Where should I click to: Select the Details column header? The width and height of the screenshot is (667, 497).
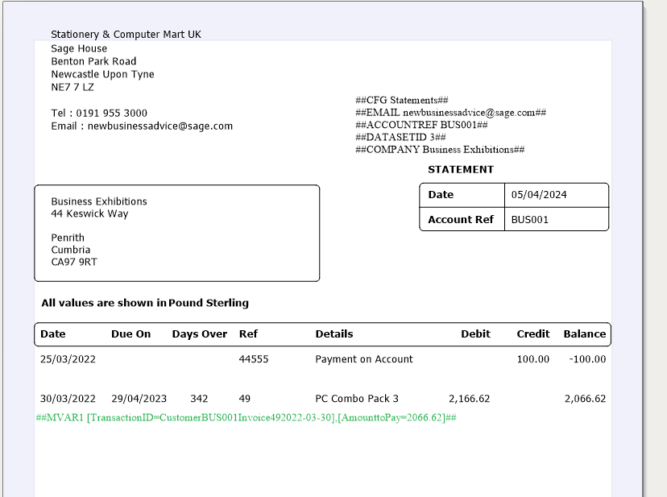(x=334, y=334)
